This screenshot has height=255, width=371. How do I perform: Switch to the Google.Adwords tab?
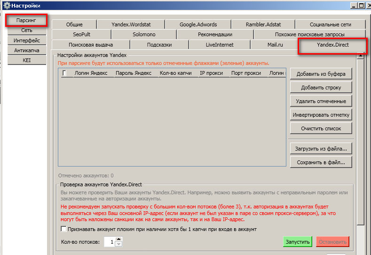click(198, 24)
